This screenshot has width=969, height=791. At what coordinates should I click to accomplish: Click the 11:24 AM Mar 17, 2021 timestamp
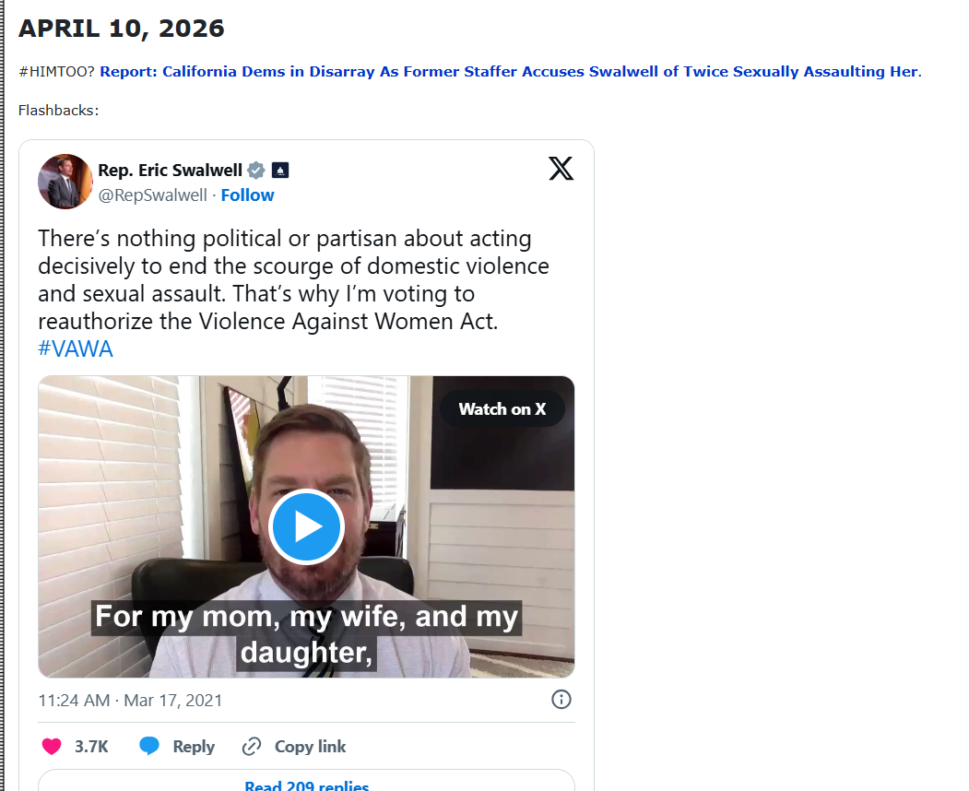[130, 701]
